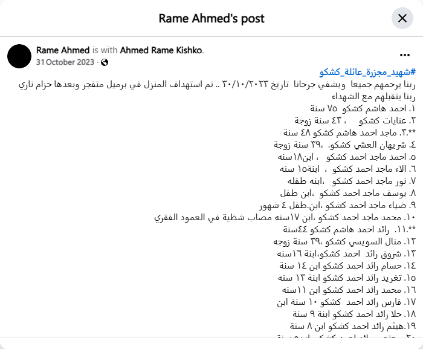Click the globe public-audience icon

(105, 62)
